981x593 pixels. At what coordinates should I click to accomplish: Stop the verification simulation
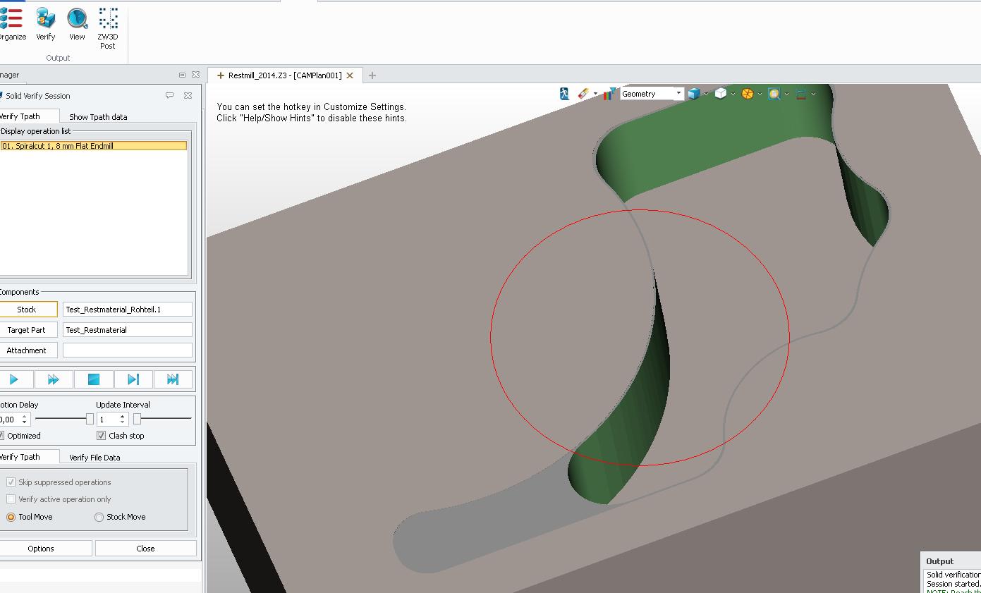tap(94, 379)
